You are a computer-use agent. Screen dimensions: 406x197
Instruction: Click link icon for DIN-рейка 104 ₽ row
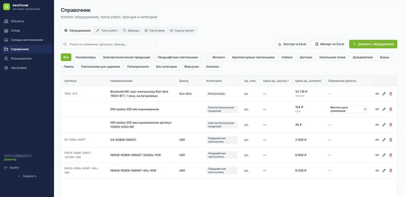click(x=377, y=109)
